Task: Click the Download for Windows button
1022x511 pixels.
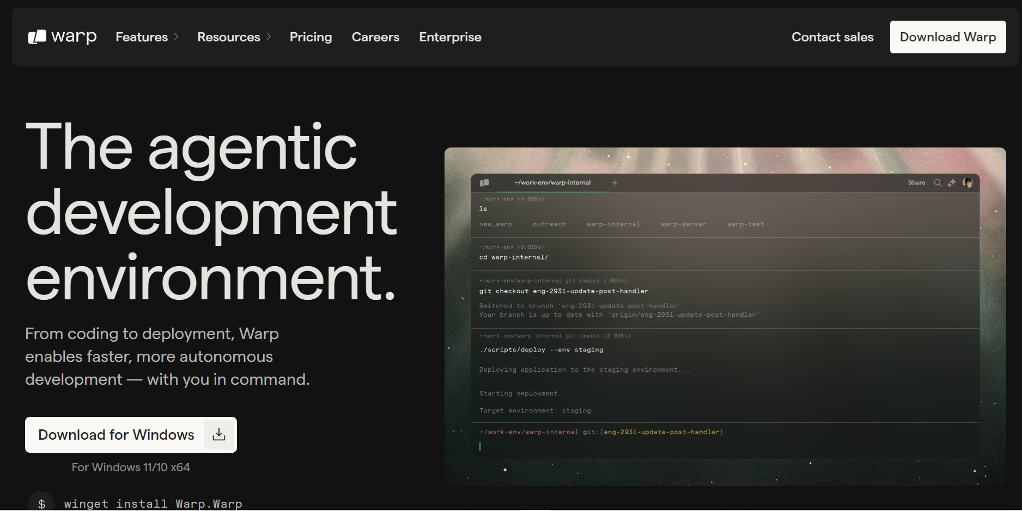Action: [x=131, y=435]
